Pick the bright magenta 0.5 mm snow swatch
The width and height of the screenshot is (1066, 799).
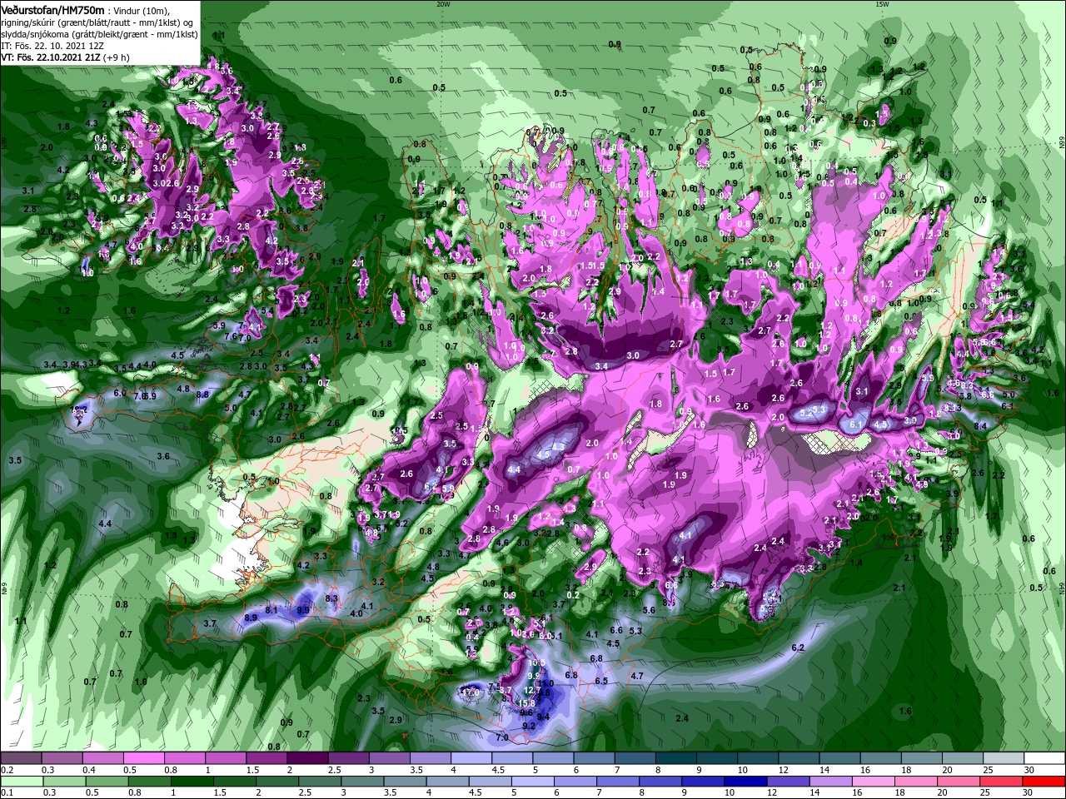tap(143, 758)
